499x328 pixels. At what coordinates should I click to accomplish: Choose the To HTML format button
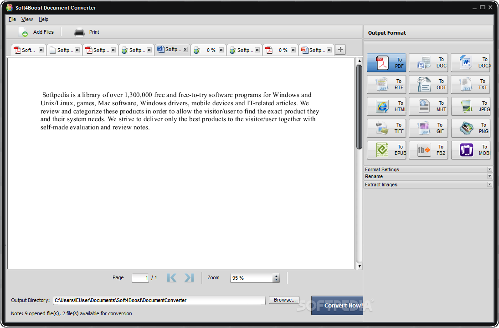pyautogui.click(x=386, y=106)
